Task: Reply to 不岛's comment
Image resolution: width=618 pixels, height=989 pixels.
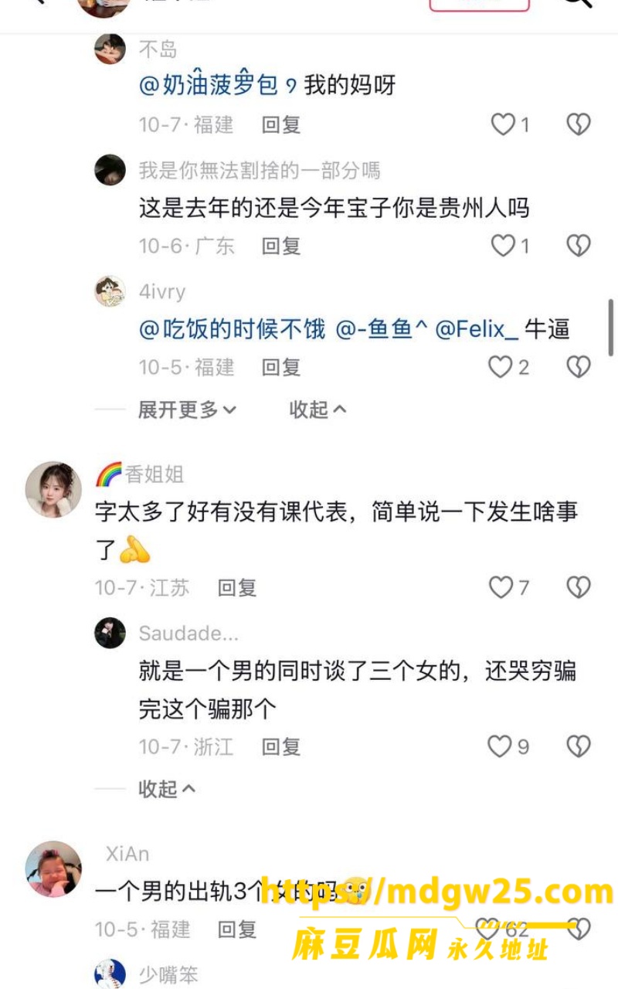Action: click(x=281, y=124)
